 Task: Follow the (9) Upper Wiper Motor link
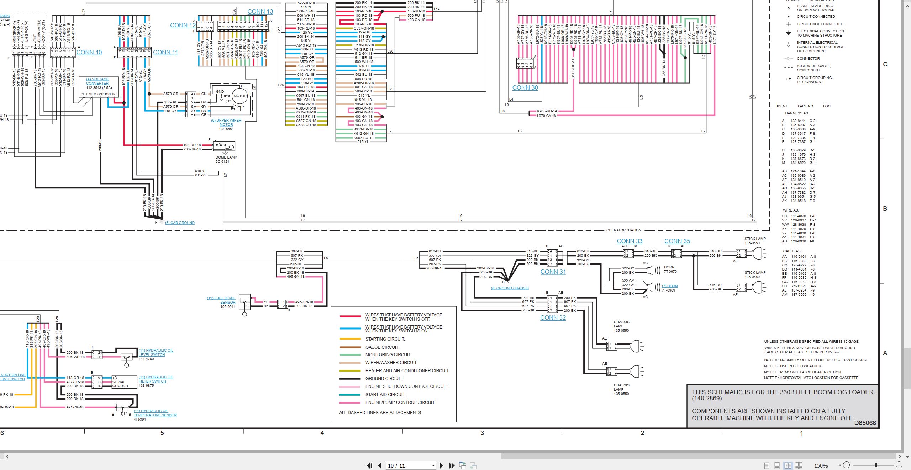(226, 123)
